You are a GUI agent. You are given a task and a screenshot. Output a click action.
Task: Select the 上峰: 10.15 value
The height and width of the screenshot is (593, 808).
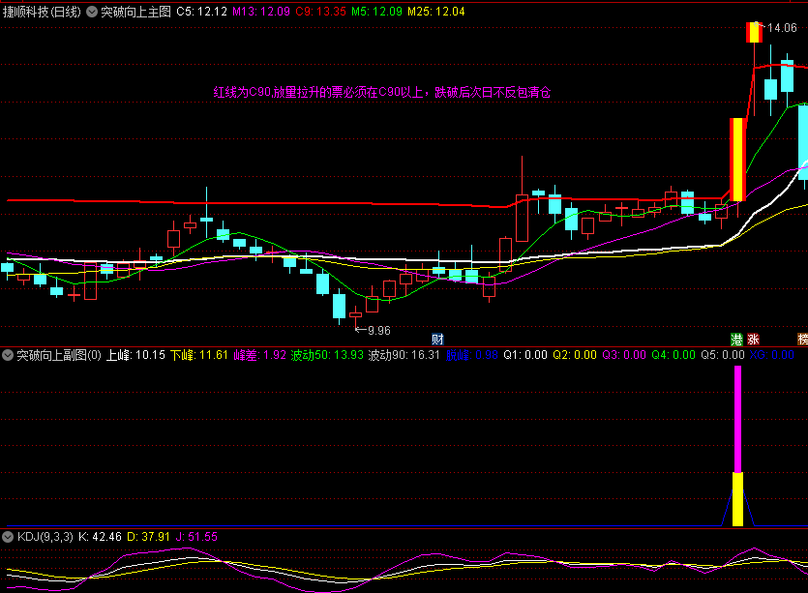click(x=135, y=355)
